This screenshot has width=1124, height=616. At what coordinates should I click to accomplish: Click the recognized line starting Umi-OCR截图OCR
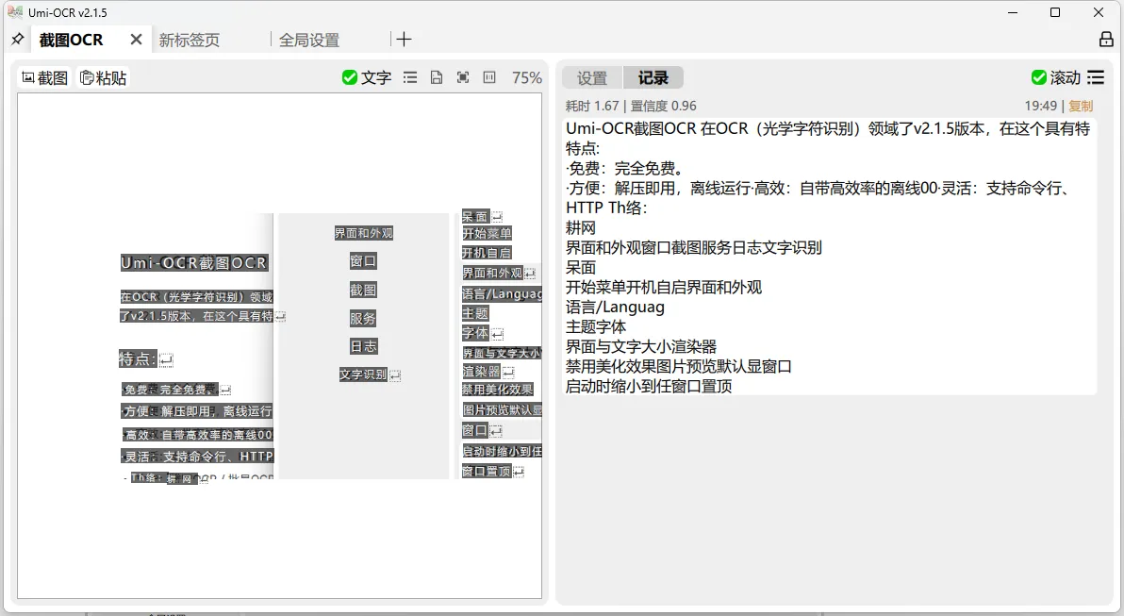coord(828,128)
